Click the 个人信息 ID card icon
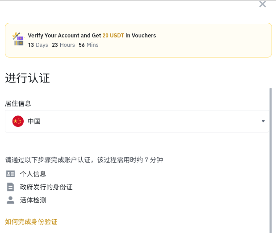Screen dimensions: 276x233 [x=11, y=174]
